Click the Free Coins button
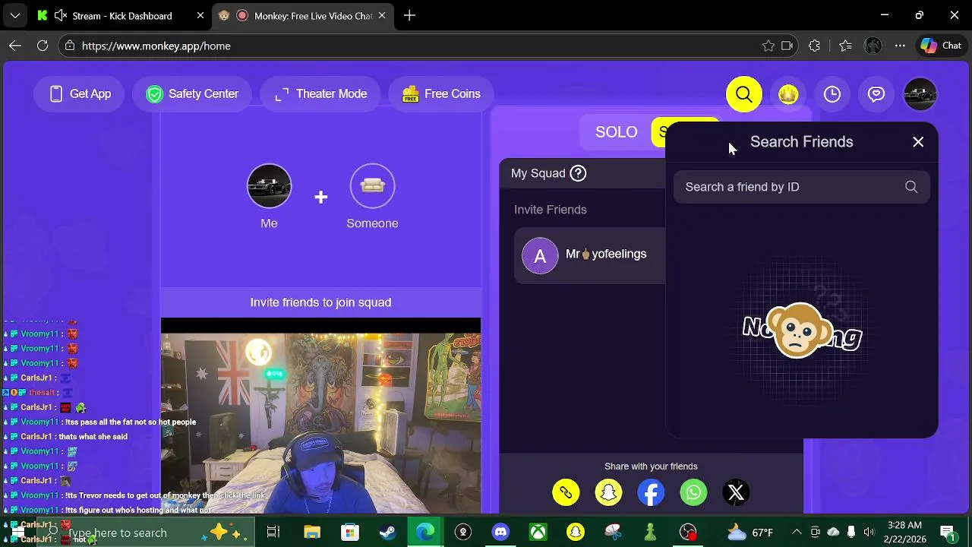The image size is (972, 547). coord(441,94)
